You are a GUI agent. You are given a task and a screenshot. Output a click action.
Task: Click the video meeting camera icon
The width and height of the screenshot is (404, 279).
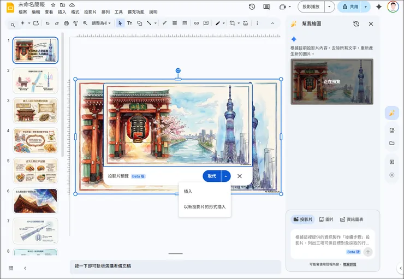coord(283,7)
